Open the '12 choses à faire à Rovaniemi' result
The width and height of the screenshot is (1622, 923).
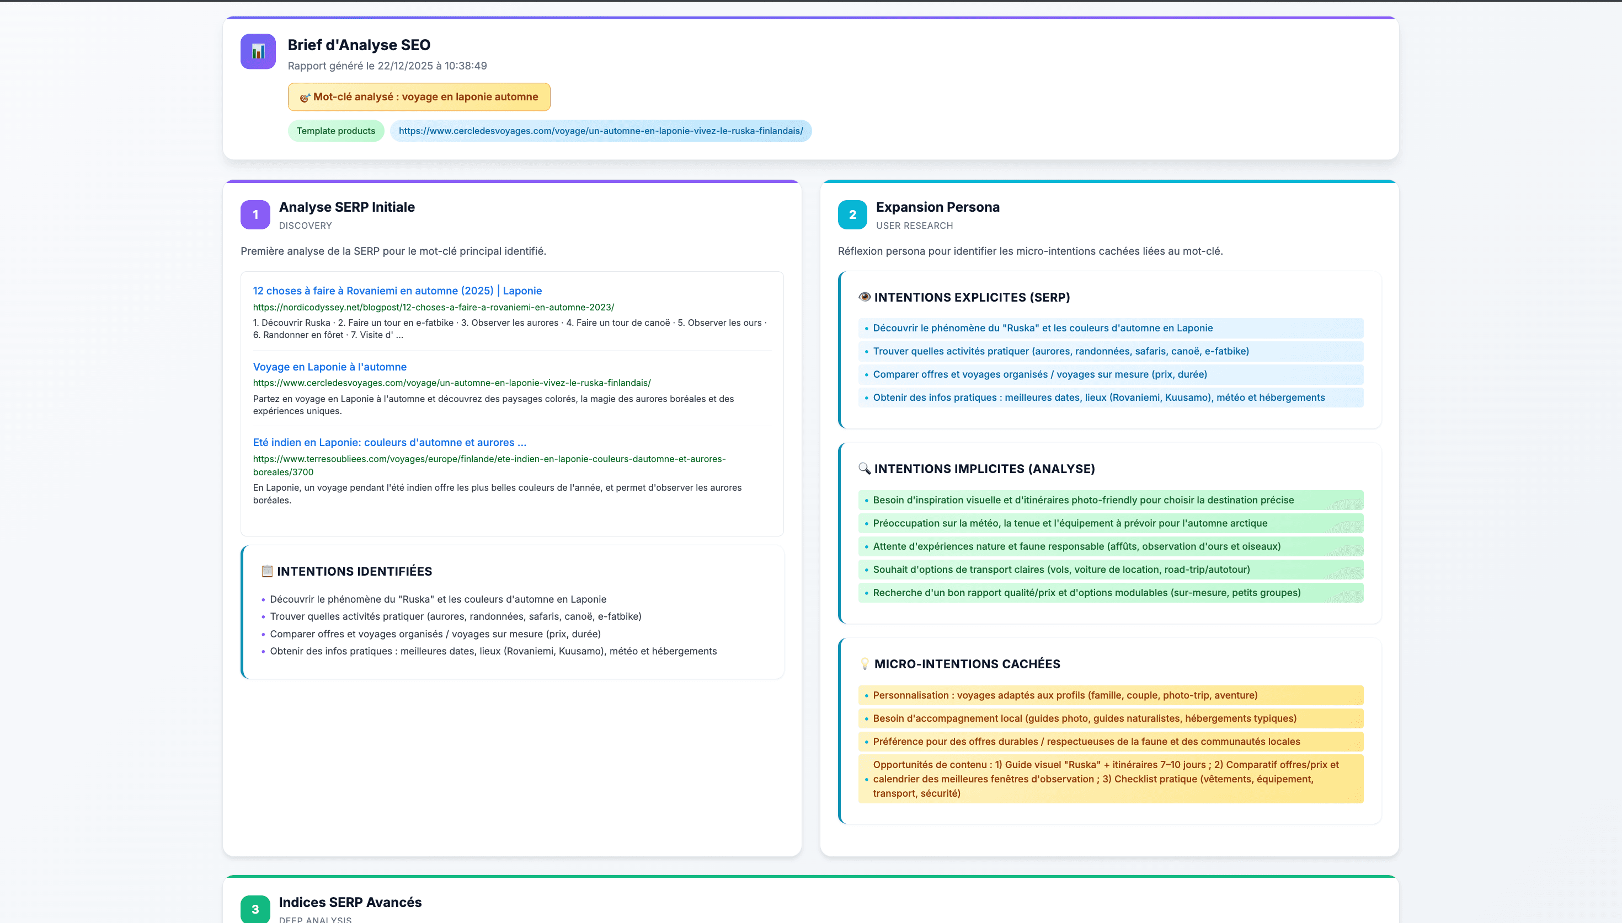[397, 291]
